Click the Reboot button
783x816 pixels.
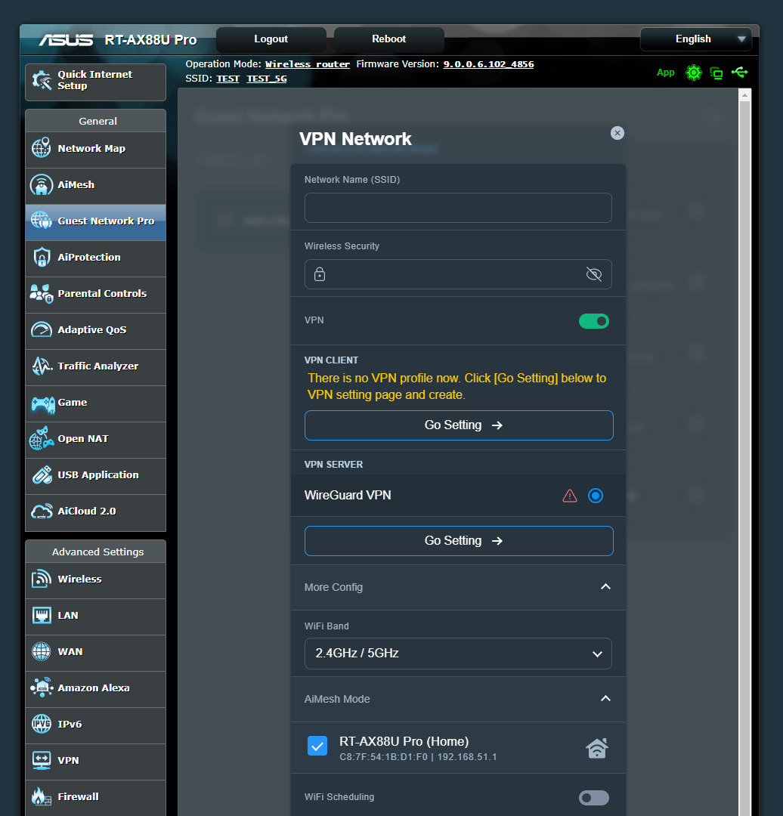coord(388,39)
